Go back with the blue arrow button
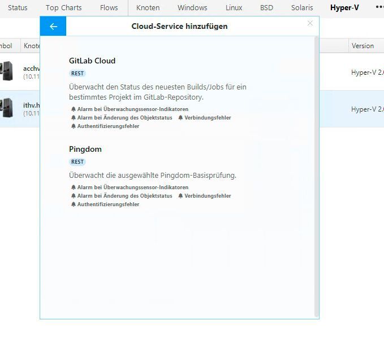384x337 pixels. [53, 26]
